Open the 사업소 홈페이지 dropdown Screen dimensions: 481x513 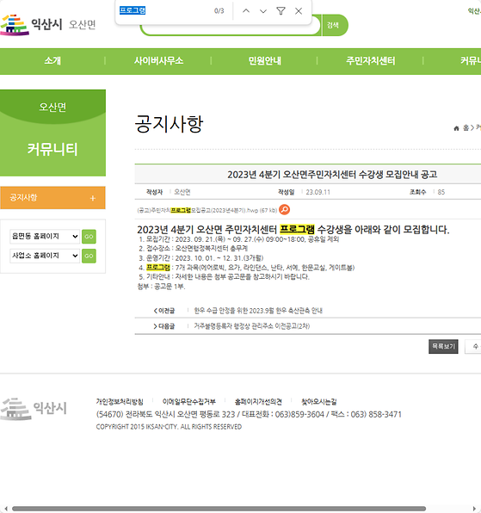click(x=45, y=256)
